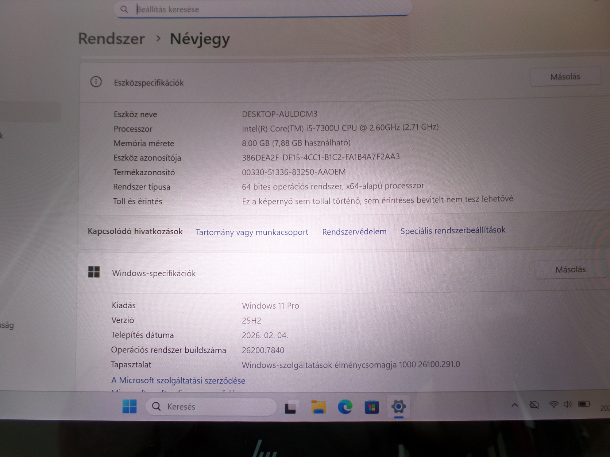Click the Eszközspecifikációk info icon
Image resolution: width=610 pixels, height=457 pixels.
tap(96, 82)
